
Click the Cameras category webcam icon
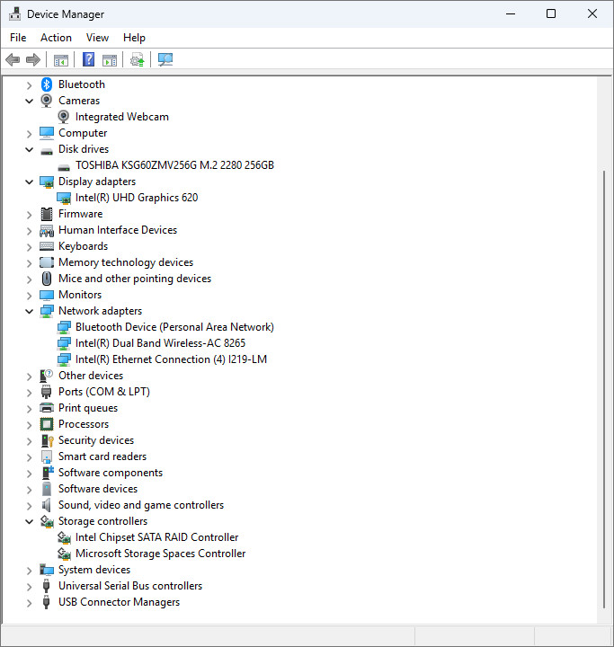click(47, 101)
